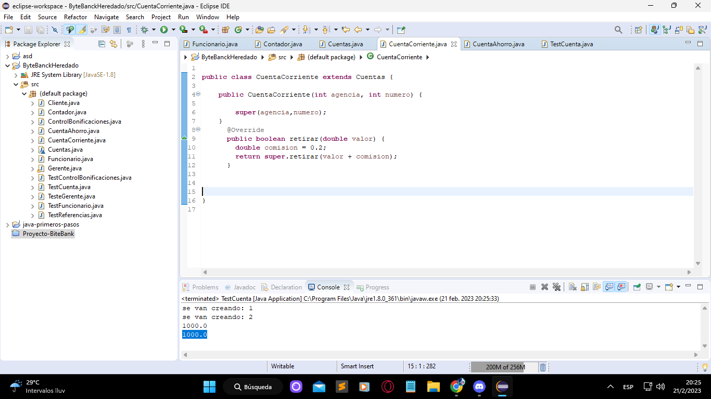Click the New Java Class icon
Screen dimensions: 711x399
(x=238, y=30)
